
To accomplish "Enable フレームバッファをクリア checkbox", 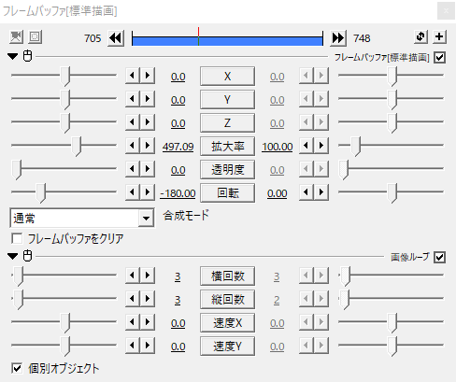I will pyautogui.click(x=17, y=239).
